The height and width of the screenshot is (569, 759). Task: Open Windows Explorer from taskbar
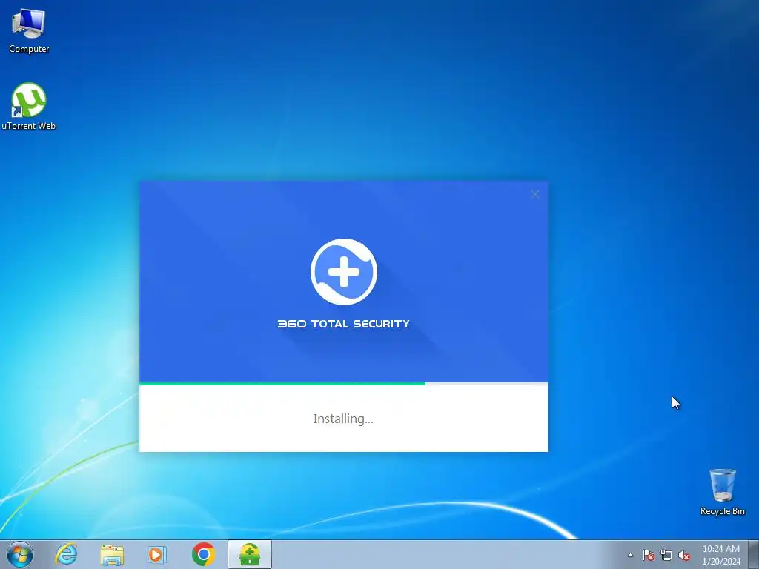(x=112, y=554)
